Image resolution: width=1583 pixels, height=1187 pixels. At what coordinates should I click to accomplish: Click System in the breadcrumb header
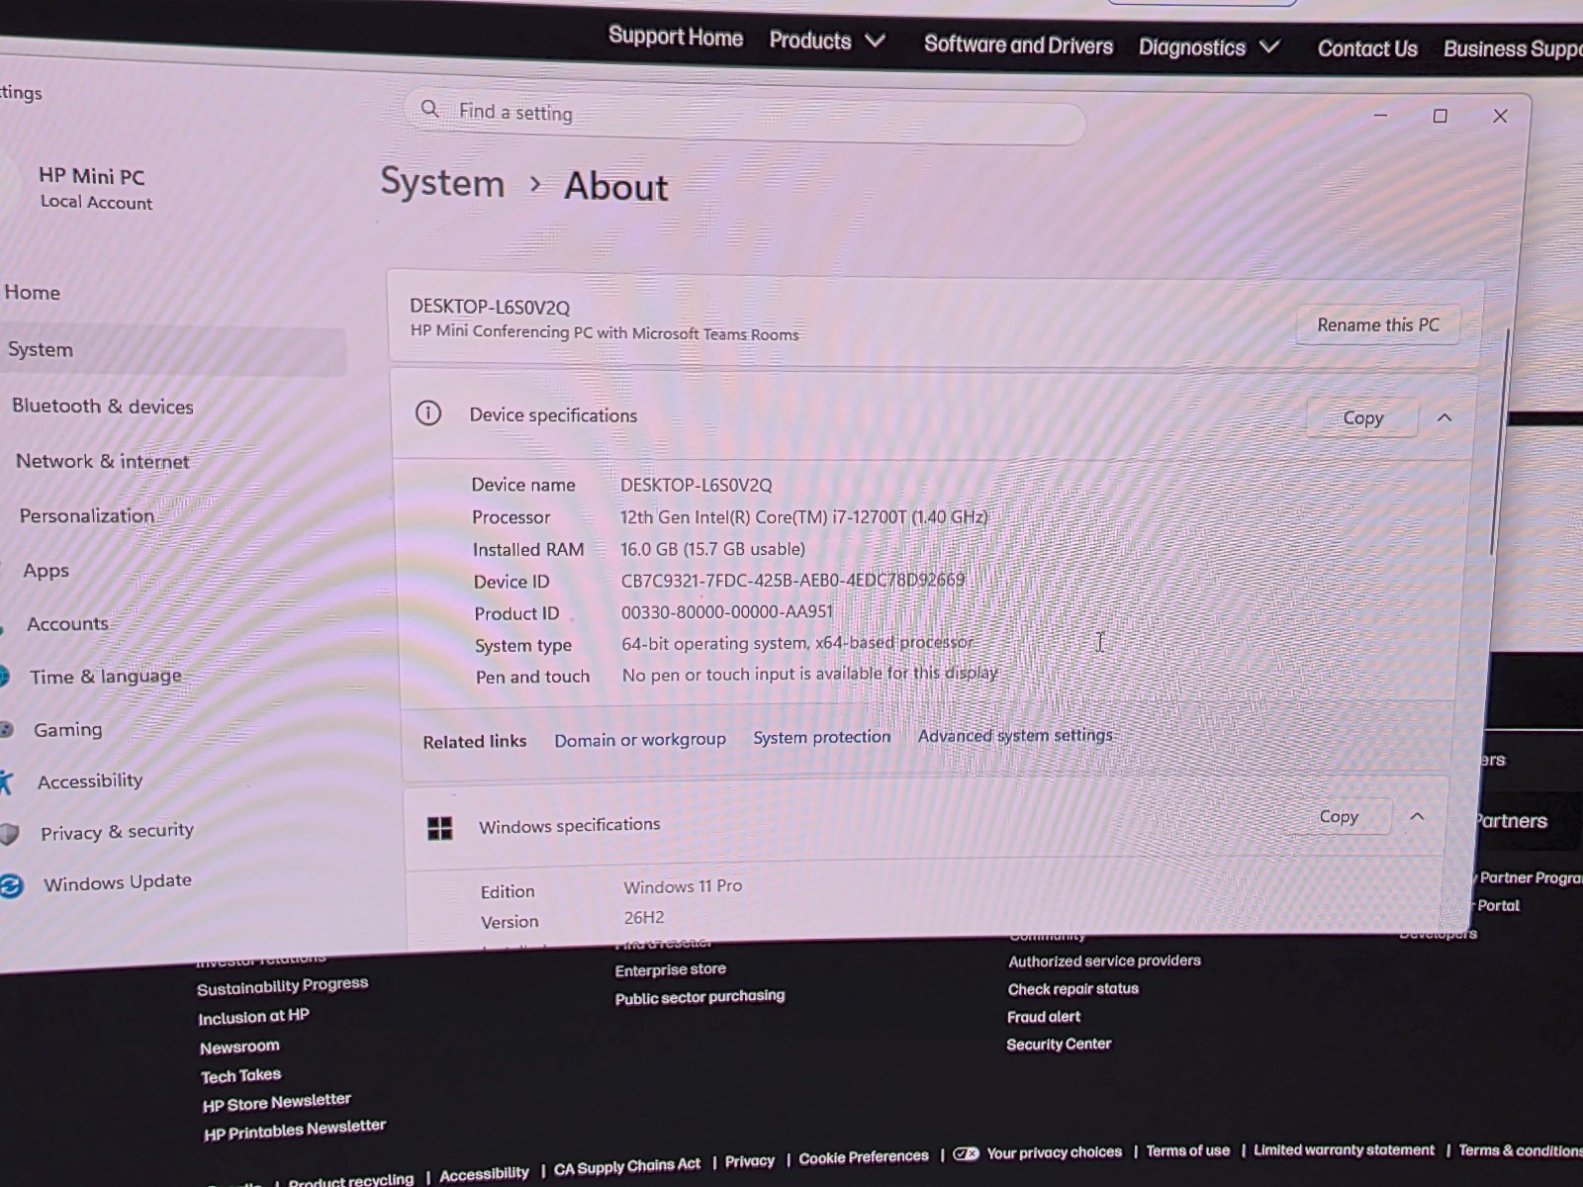(x=442, y=183)
